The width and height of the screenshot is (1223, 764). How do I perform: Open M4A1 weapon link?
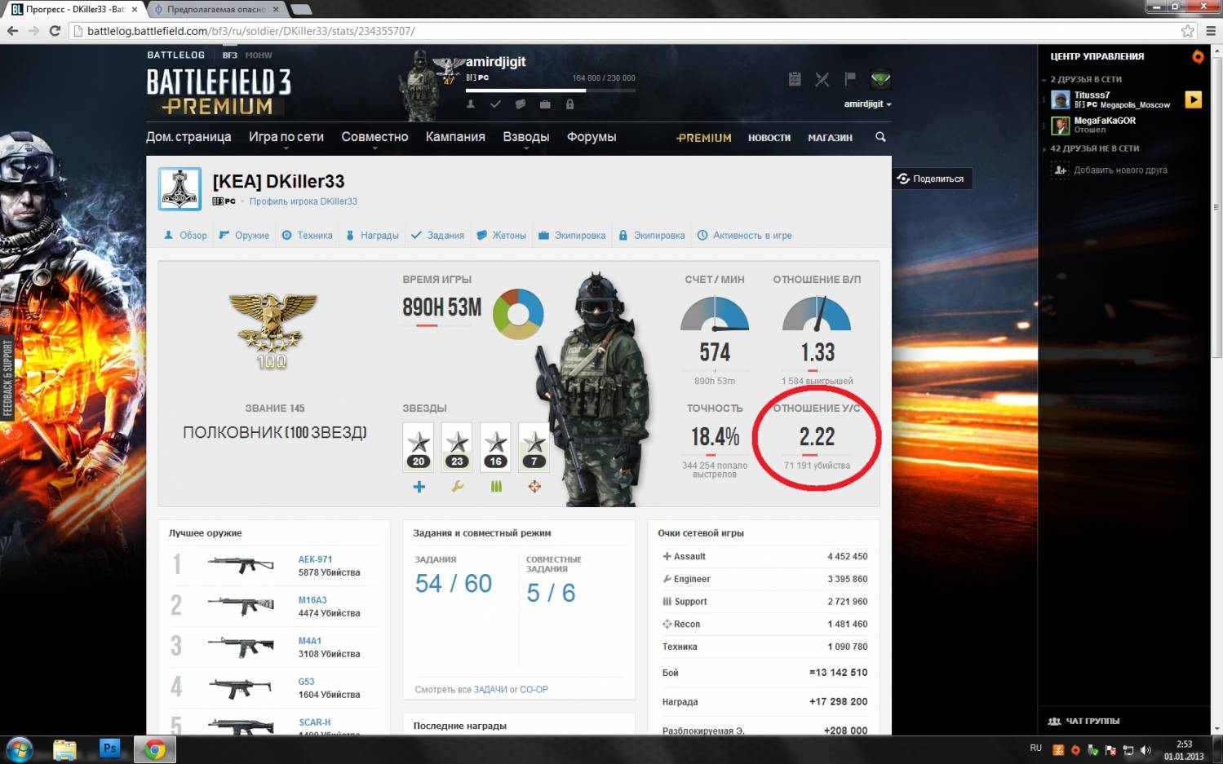click(310, 641)
